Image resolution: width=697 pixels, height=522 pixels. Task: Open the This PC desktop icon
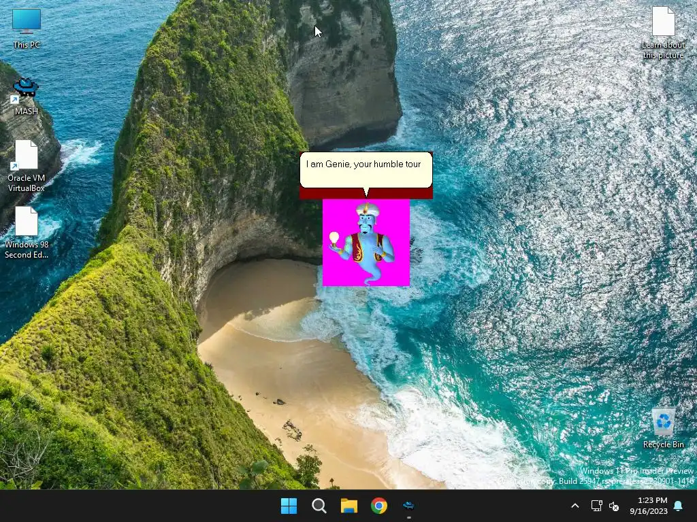(x=27, y=29)
